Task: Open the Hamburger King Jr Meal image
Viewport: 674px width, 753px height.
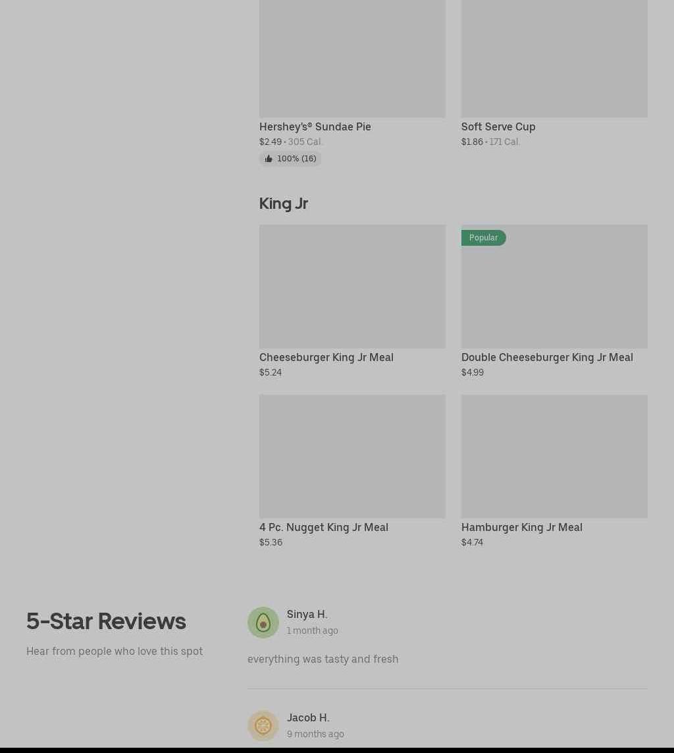Action: (554, 457)
